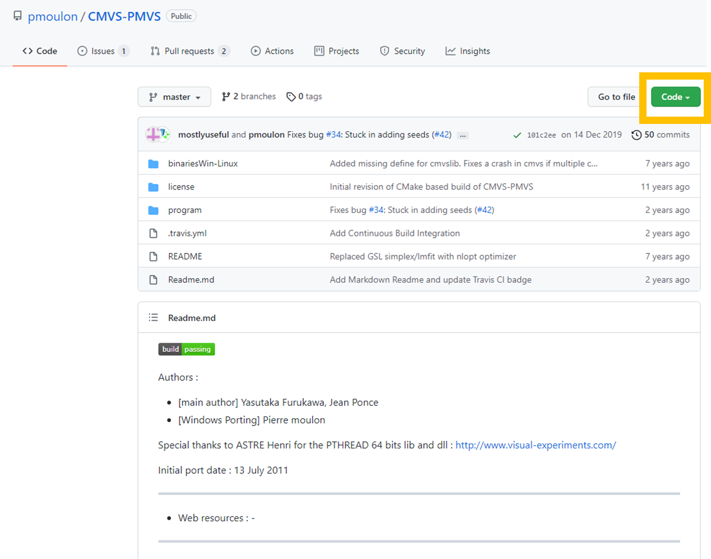Open the .travis.yml file
The image size is (711, 559).
click(x=187, y=233)
